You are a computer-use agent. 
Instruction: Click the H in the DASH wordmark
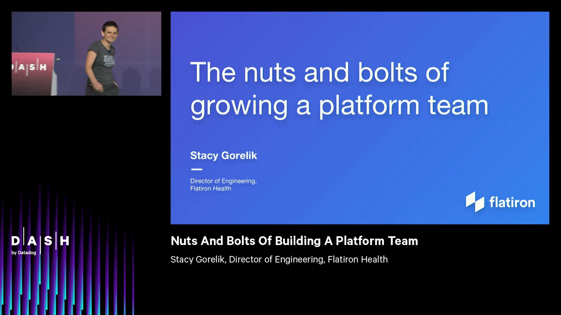(x=65, y=241)
